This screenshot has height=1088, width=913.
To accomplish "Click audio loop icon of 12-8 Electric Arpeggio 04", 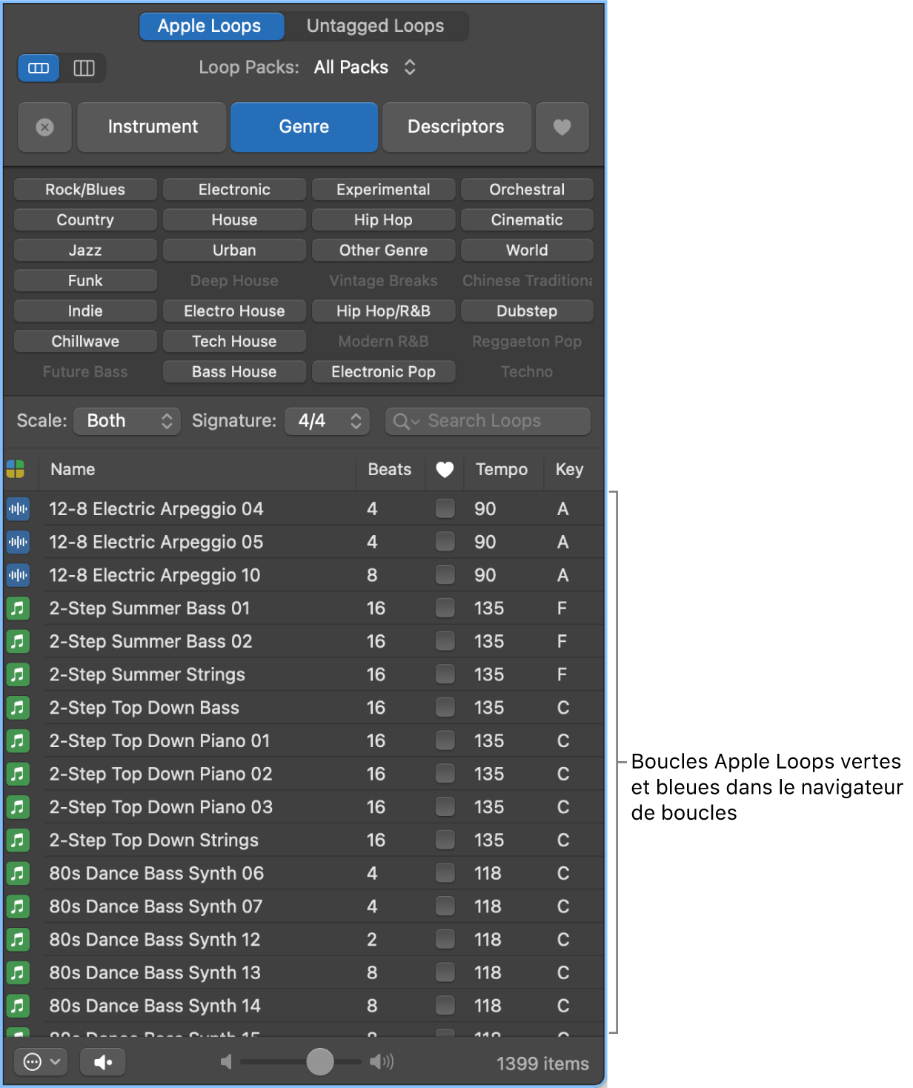I will point(18,508).
